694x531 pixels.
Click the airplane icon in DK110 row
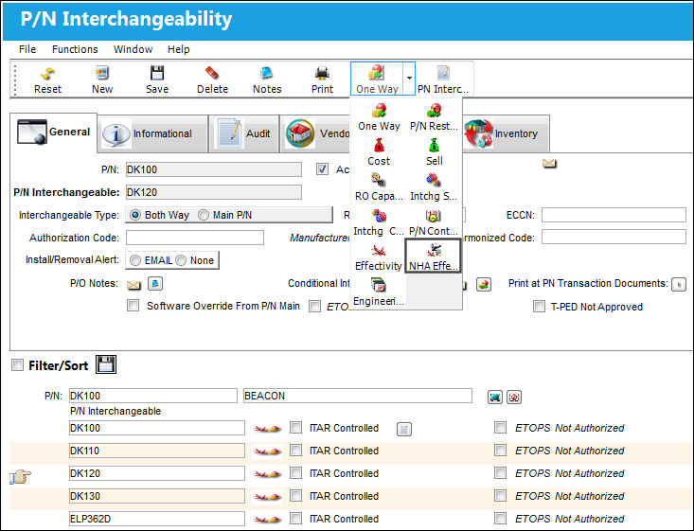(267, 451)
